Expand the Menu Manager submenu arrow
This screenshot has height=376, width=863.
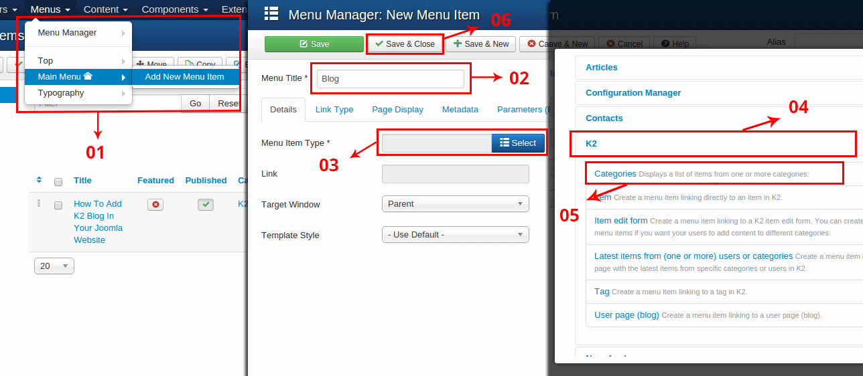click(x=123, y=33)
